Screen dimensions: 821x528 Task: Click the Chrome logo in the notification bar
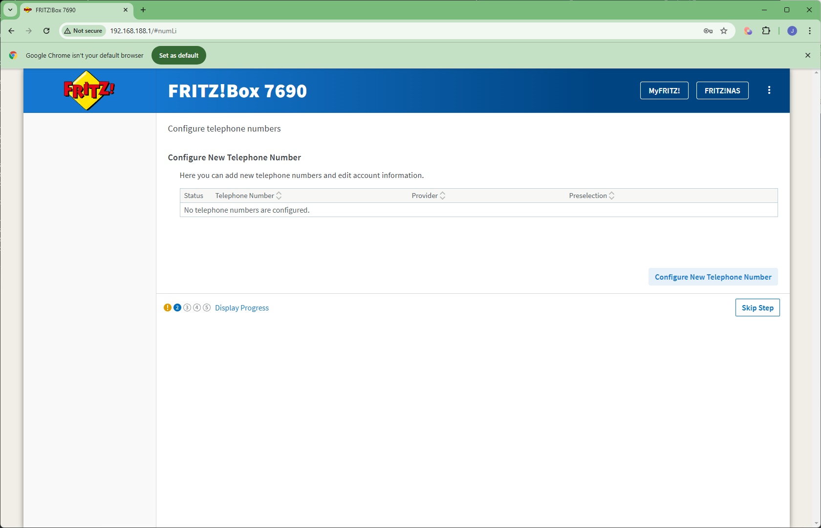[x=13, y=55]
